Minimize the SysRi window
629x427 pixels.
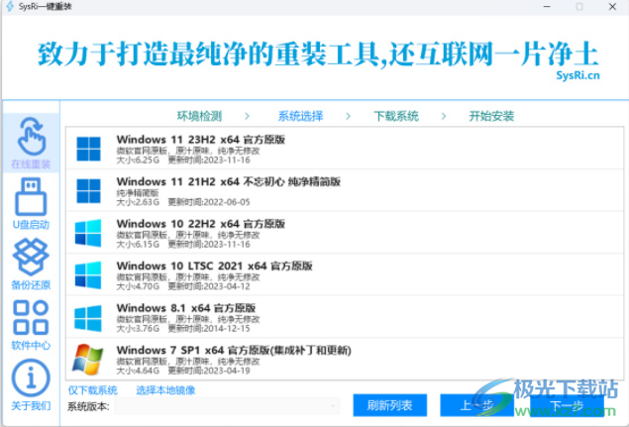tap(547, 6)
